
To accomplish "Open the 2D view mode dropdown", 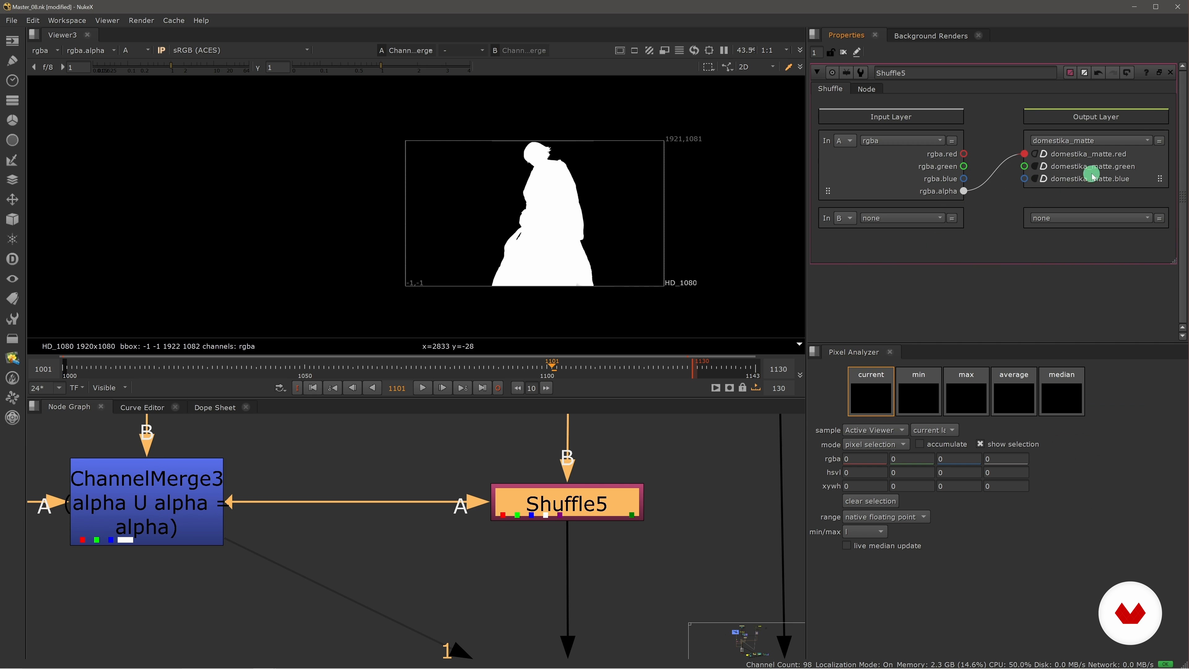I will point(756,68).
